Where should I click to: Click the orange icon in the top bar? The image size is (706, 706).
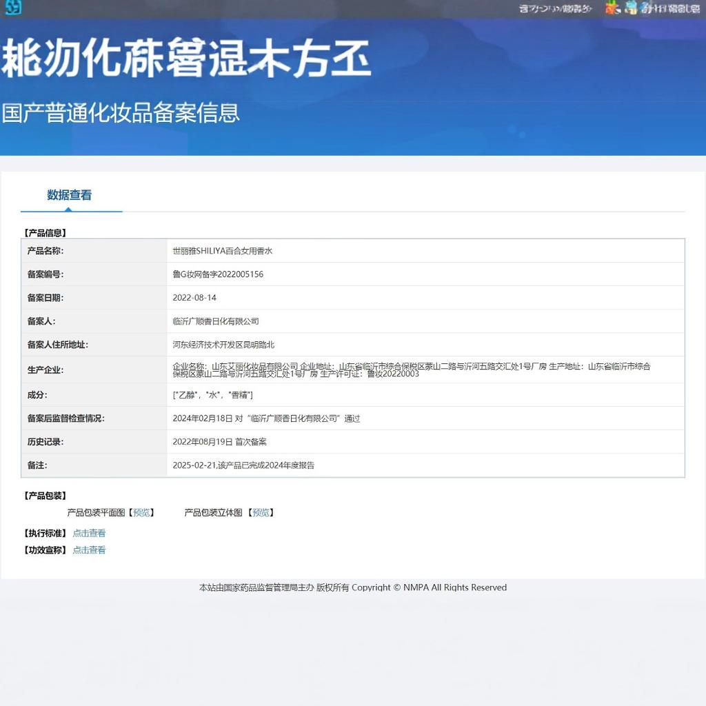pyautogui.click(x=612, y=8)
